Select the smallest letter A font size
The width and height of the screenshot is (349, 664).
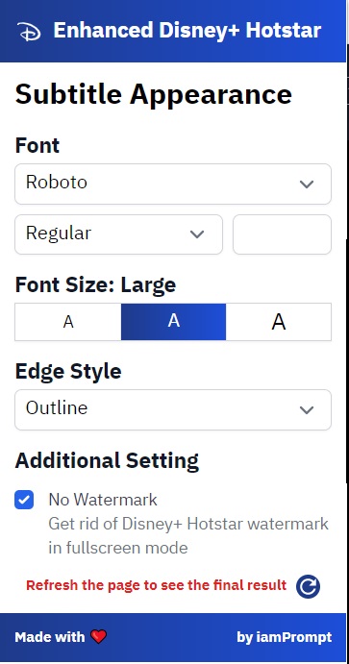[x=68, y=322]
